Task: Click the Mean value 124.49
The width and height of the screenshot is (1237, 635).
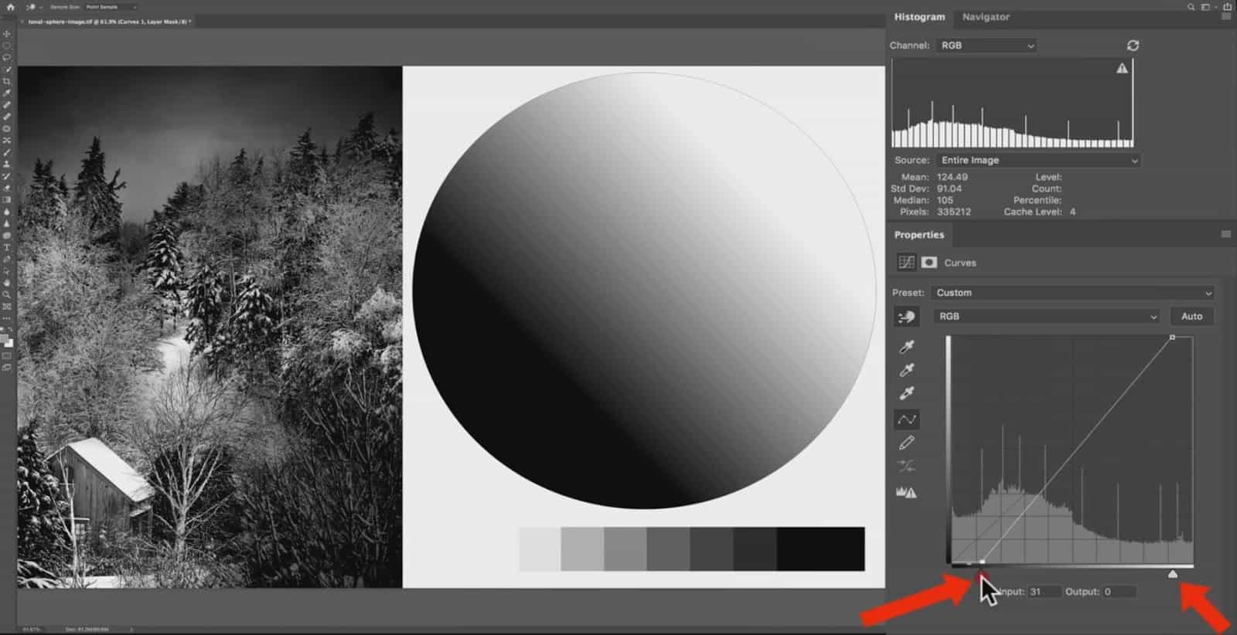Action: click(x=952, y=177)
